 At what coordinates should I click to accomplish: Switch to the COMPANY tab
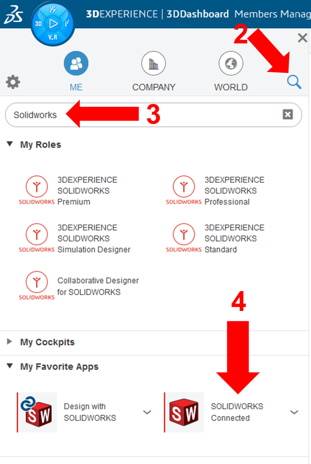pos(154,63)
